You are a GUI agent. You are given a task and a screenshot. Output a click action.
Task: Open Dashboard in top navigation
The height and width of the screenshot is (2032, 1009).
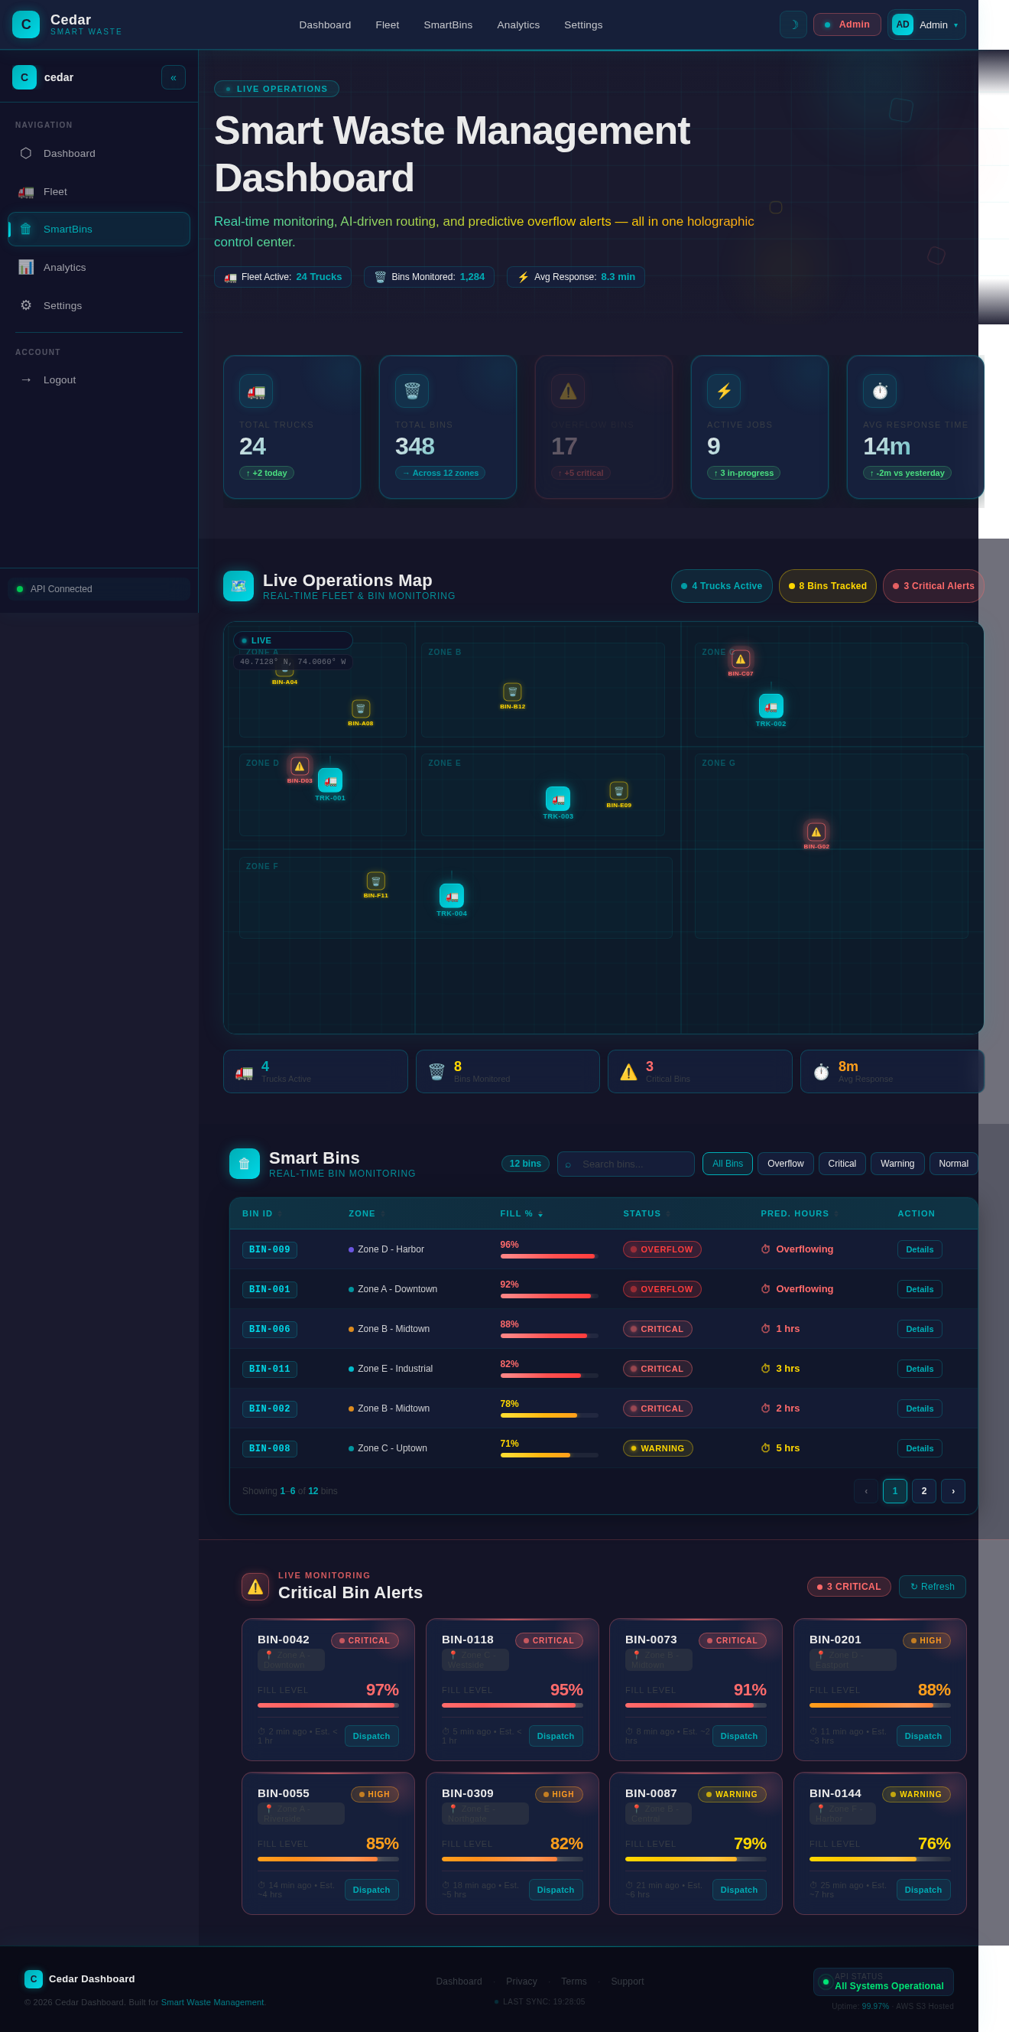tap(325, 25)
